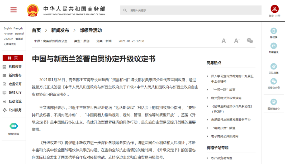
Task: Click the 国务院@你 icon
Action: point(274,102)
